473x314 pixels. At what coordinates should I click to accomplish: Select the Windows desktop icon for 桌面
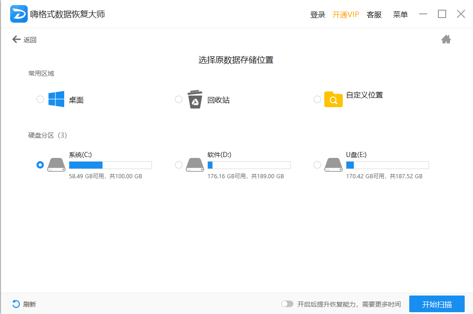pos(55,99)
